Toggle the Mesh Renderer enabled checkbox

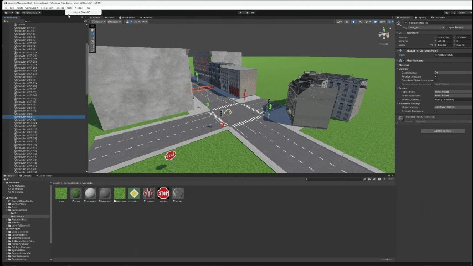pos(404,60)
